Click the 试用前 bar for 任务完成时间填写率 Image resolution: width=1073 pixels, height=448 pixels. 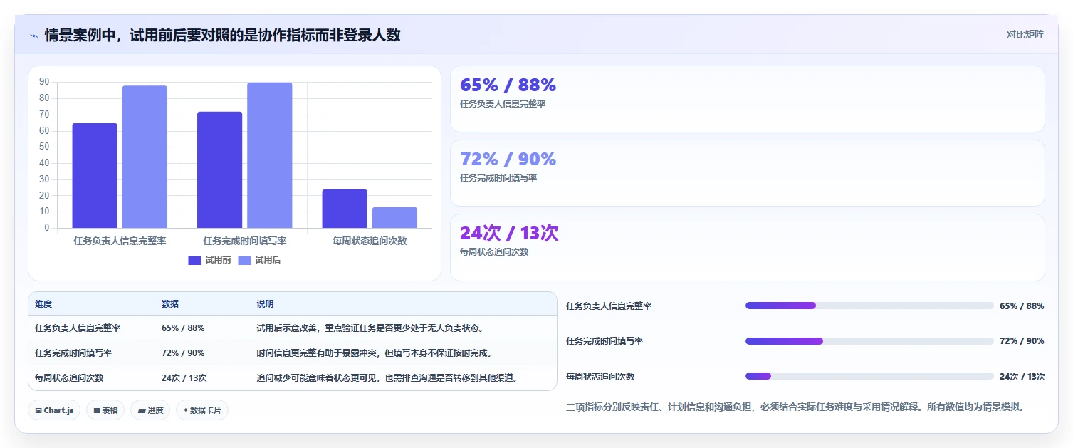tap(219, 170)
